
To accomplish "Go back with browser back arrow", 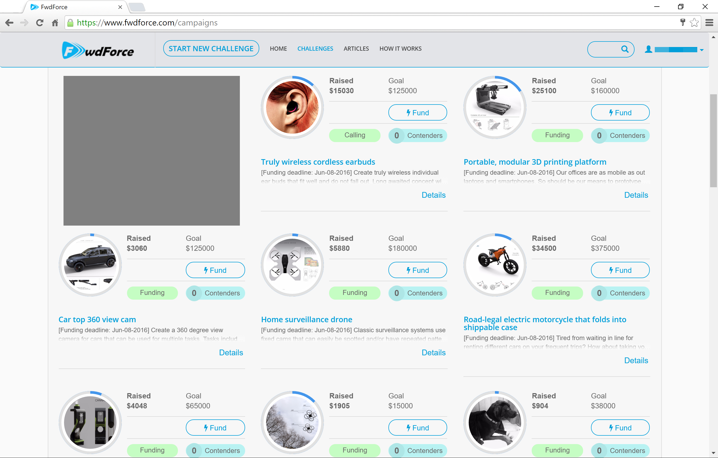I will pyautogui.click(x=9, y=23).
